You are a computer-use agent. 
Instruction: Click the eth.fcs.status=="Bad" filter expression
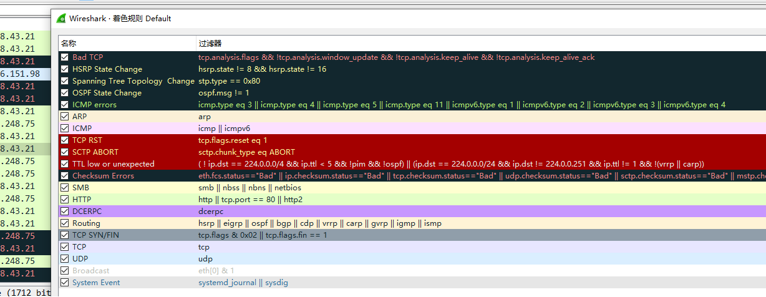click(x=482, y=176)
